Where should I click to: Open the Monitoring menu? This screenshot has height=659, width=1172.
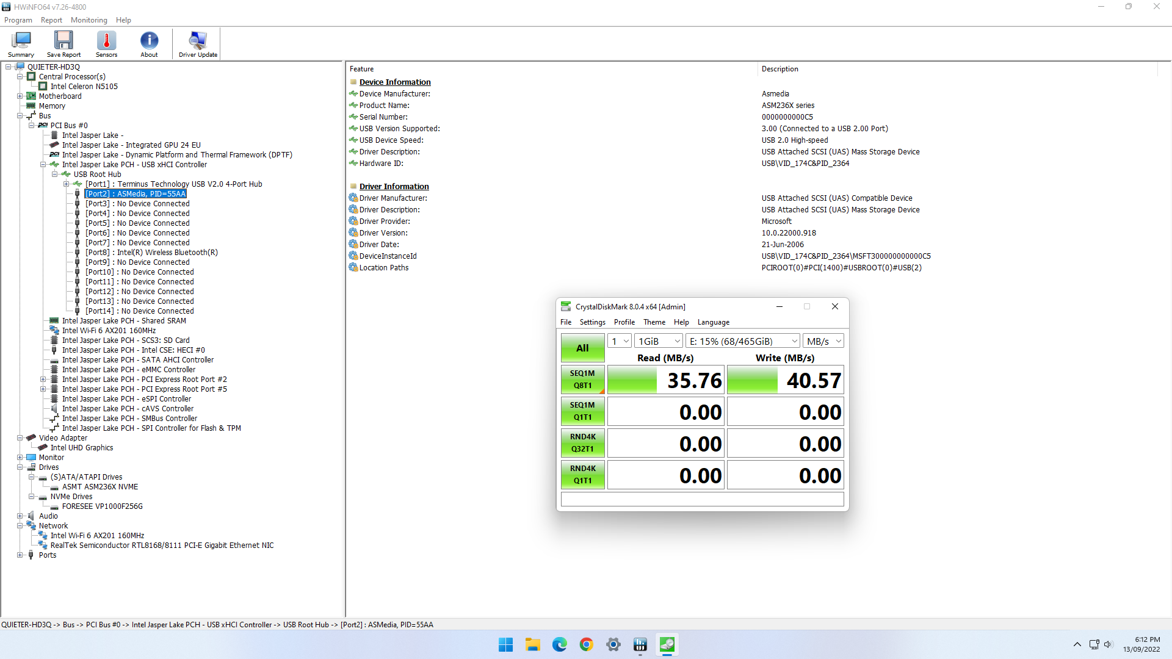coord(89,20)
